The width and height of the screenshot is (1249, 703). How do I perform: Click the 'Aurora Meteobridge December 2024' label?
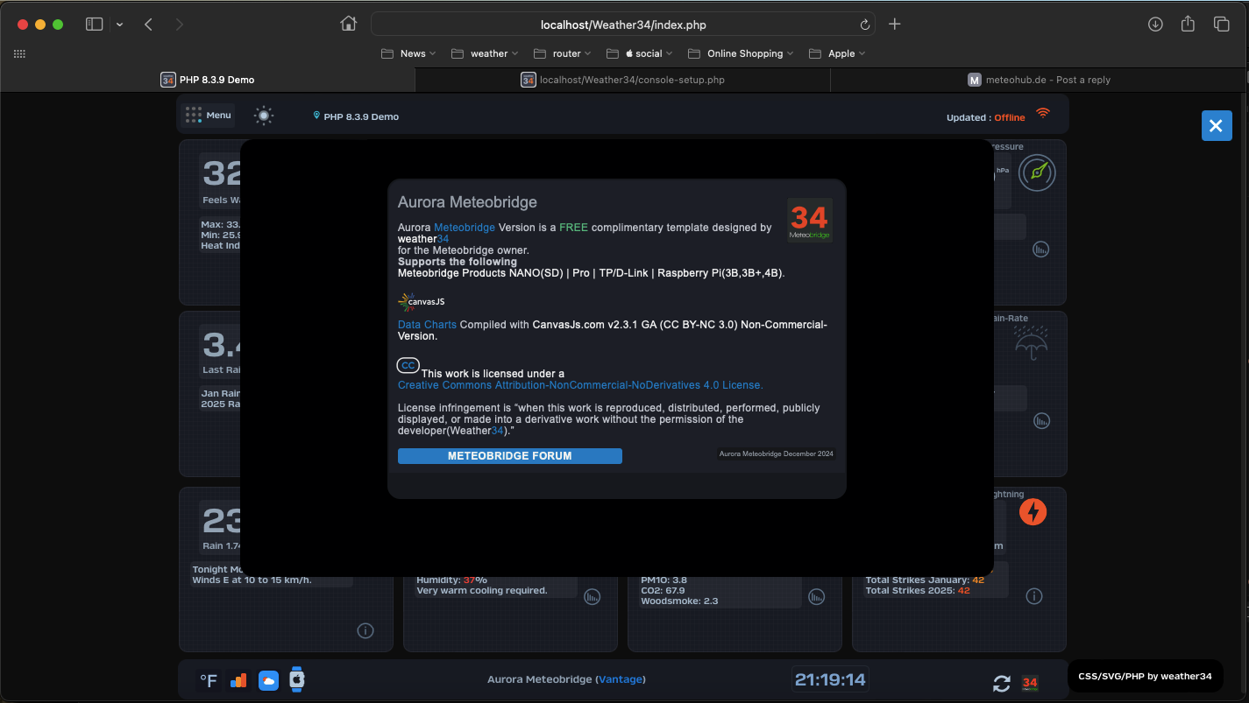pyautogui.click(x=777, y=454)
